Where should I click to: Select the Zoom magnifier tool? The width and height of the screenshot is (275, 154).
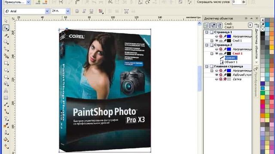[6, 42]
